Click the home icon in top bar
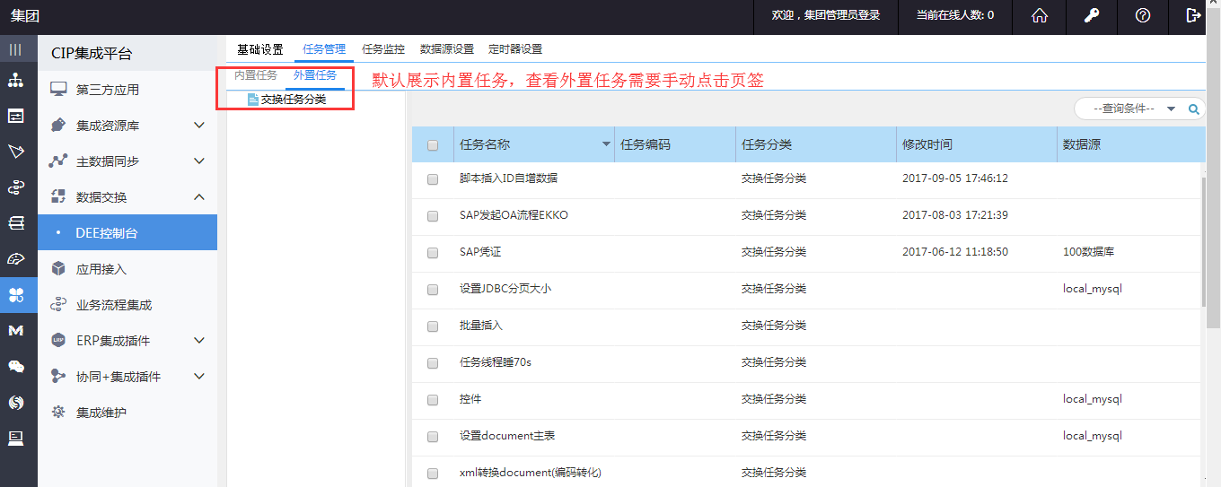This screenshot has width=1221, height=487. (x=1040, y=15)
